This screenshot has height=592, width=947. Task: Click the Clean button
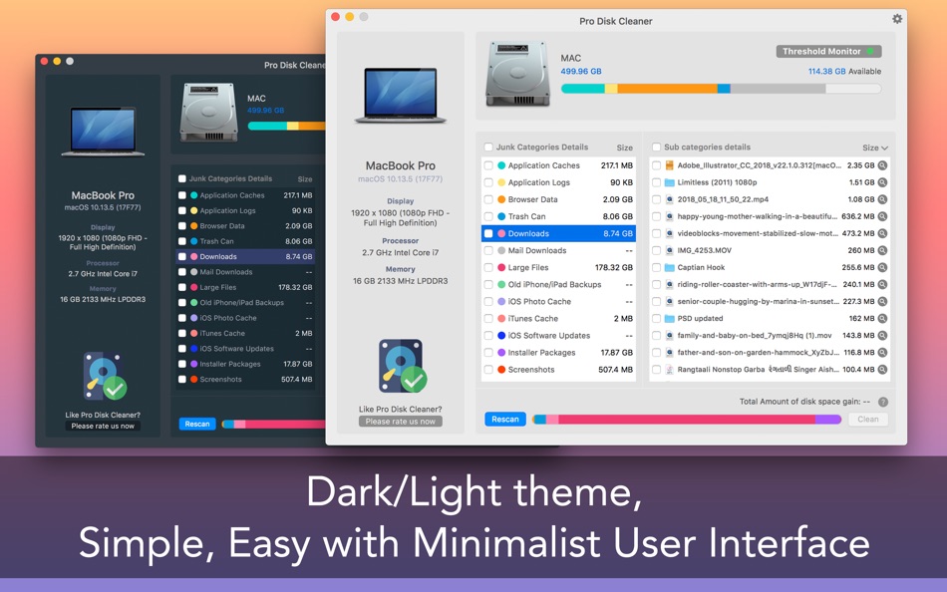point(868,420)
